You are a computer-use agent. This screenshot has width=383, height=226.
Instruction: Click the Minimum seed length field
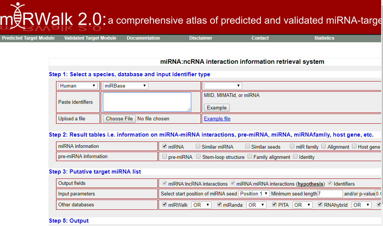pos(330,194)
